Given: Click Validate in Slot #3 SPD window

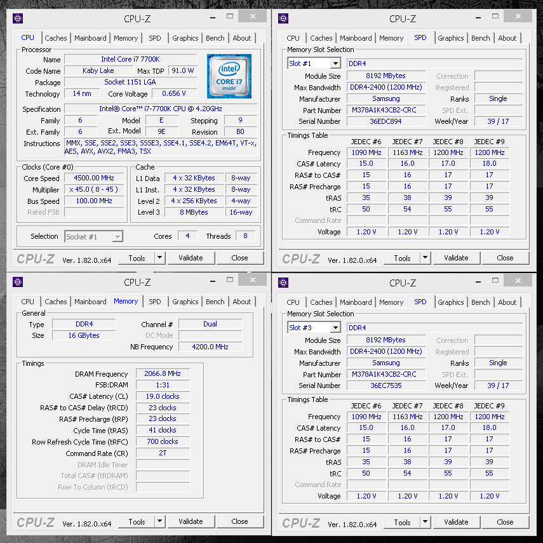Looking at the screenshot, I should 456,522.
